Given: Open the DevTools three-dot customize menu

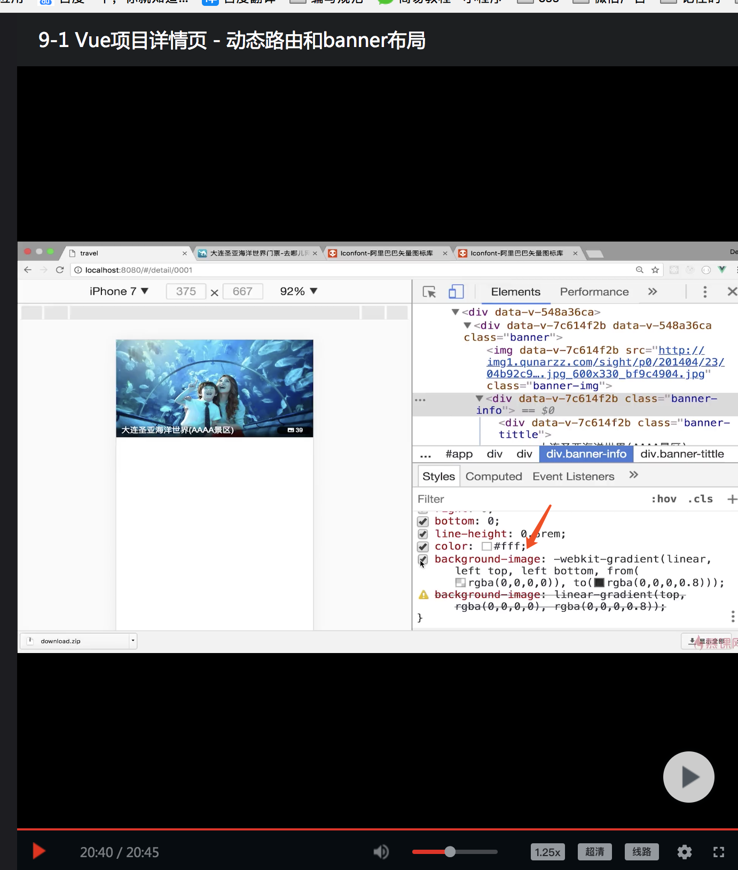Looking at the screenshot, I should point(705,292).
